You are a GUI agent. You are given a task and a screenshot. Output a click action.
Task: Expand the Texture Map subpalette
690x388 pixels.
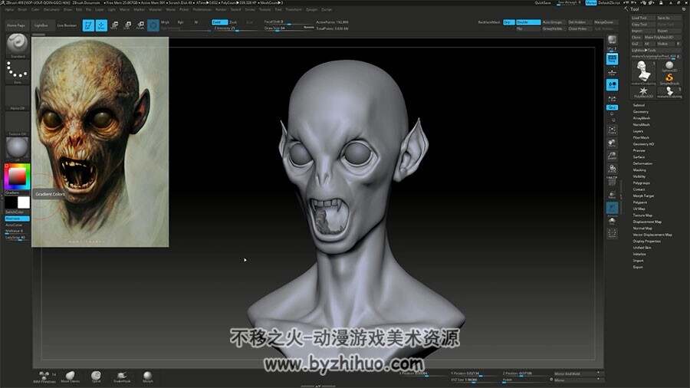pos(642,215)
